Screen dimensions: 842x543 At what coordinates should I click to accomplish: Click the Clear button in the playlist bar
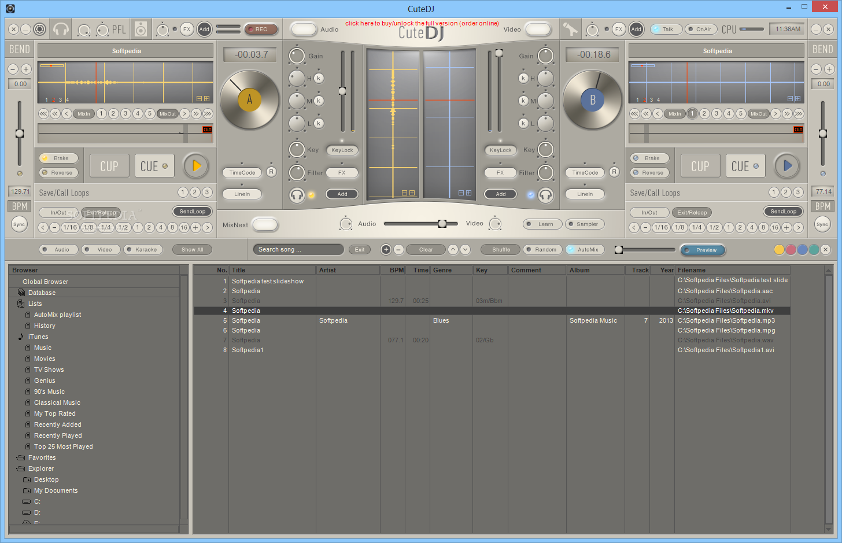coord(426,250)
